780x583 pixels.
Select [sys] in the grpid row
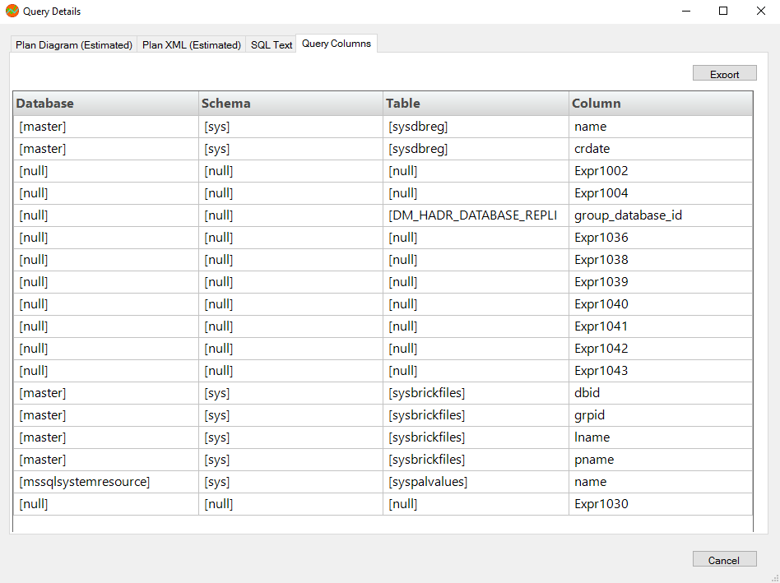(291, 415)
